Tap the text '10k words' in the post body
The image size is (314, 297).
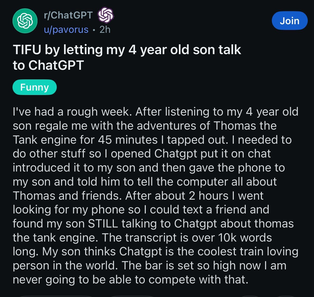pos(245,237)
